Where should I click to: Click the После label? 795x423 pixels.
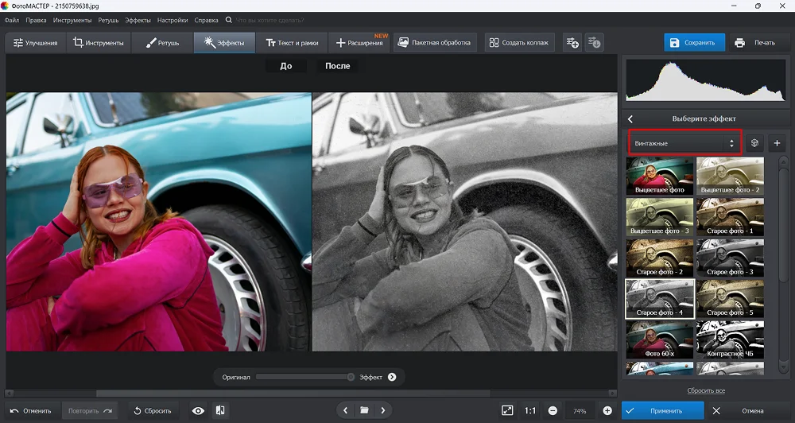point(338,66)
